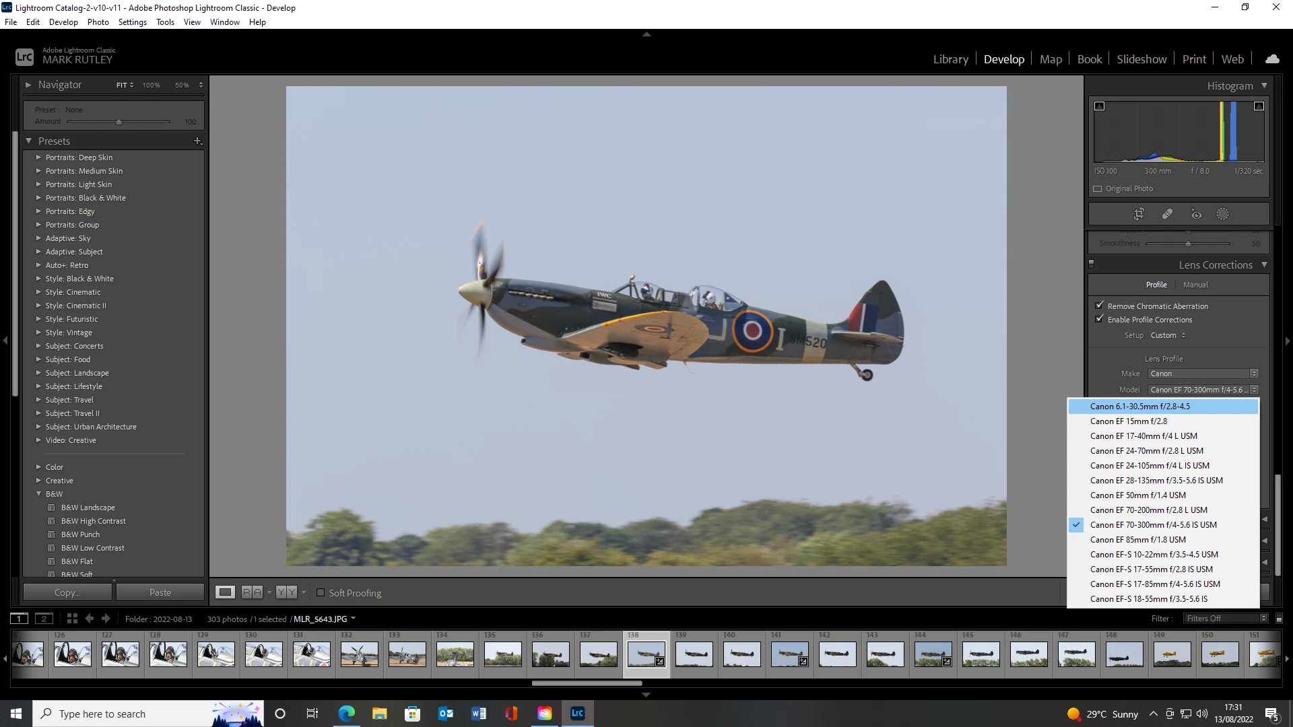This screenshot has height=727, width=1293.
Task: Open the Masking tool
Action: point(1222,214)
